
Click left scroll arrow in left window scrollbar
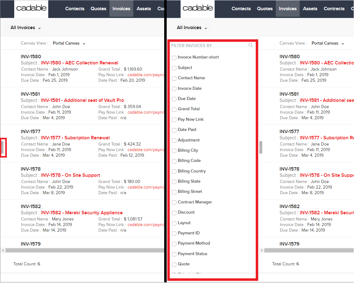(x=3, y=250)
